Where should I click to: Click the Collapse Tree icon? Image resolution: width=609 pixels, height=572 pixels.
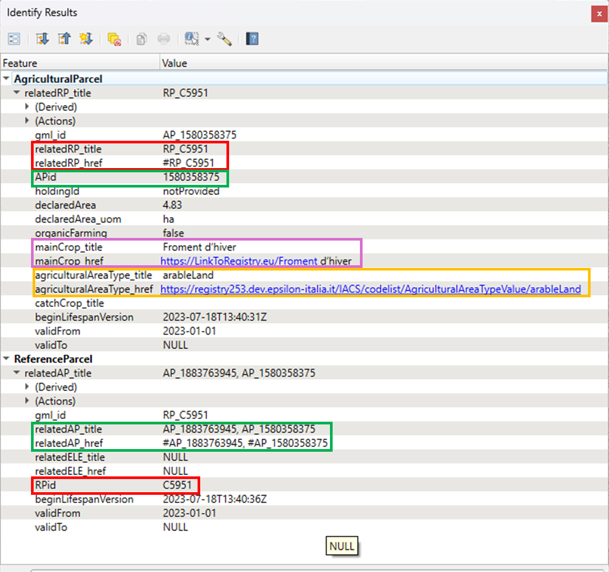[64, 39]
